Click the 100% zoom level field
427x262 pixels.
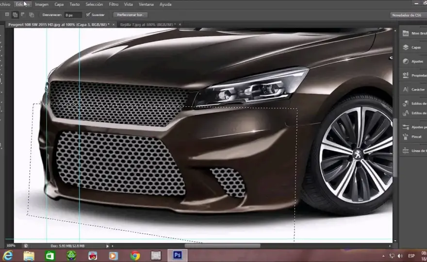click(x=11, y=246)
